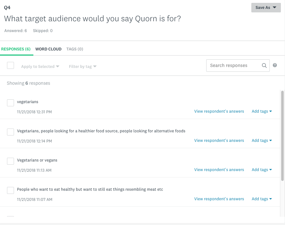
Task: Click the help question mark icon
Action: point(275,65)
